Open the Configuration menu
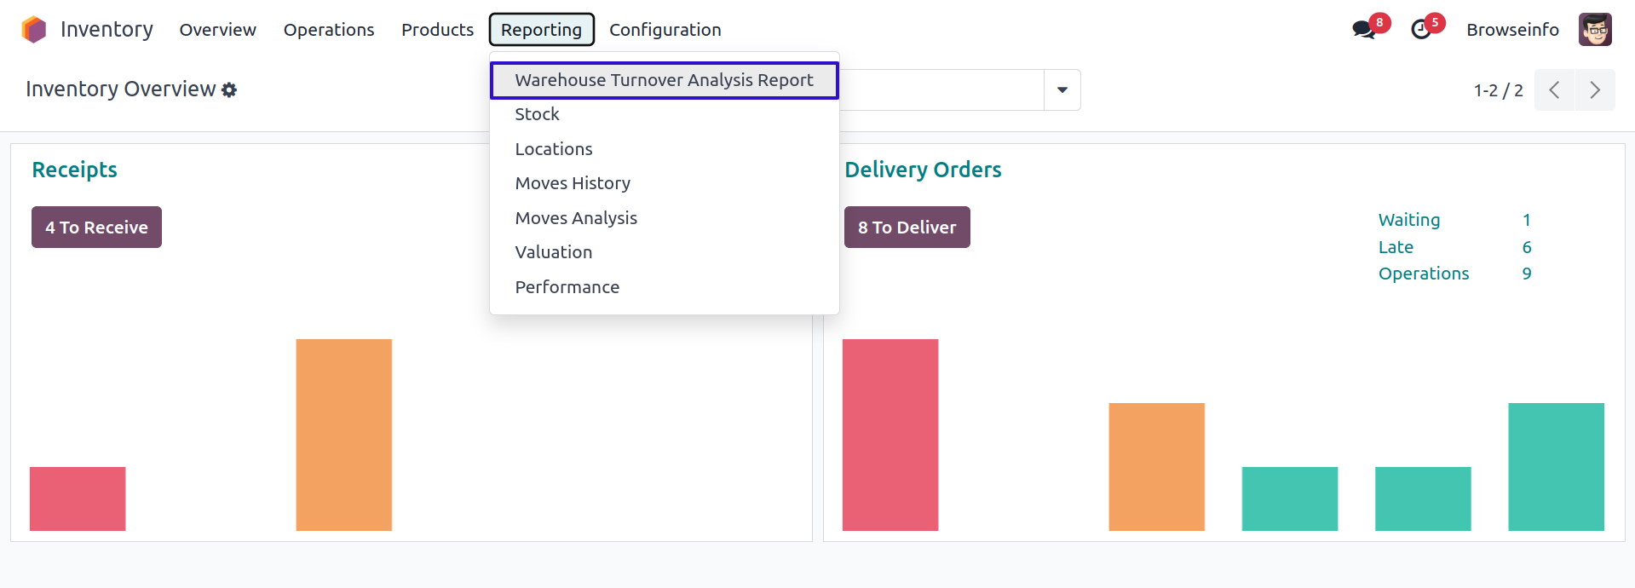 [x=665, y=30]
